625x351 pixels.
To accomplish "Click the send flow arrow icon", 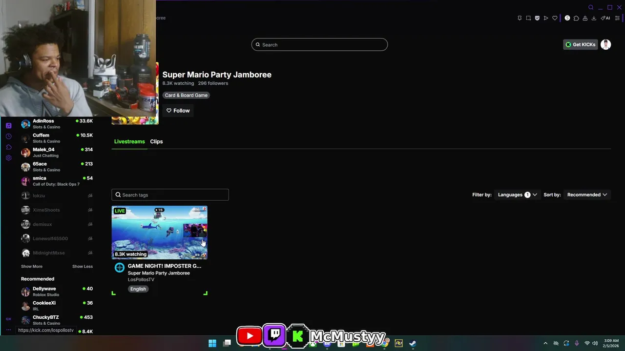I will [546, 18].
